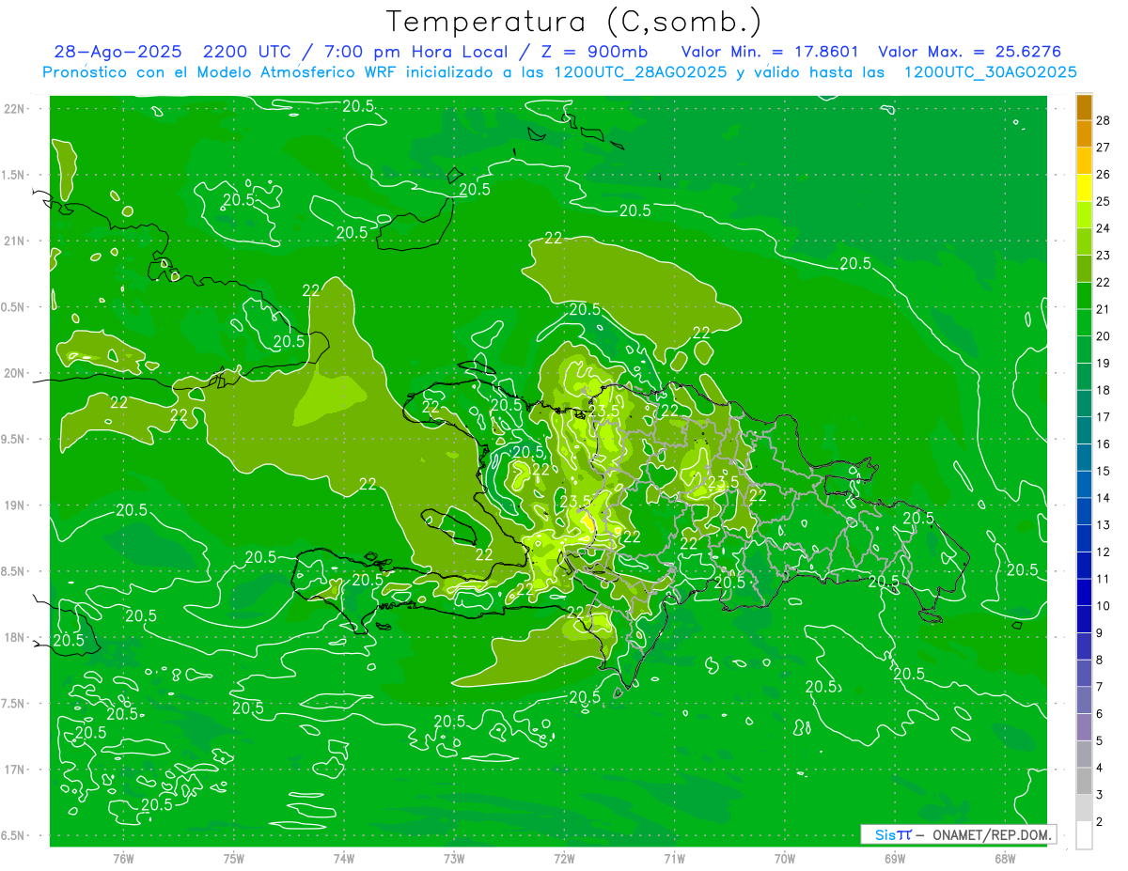Click the blue color bar segment between 12 and 13
The width and height of the screenshot is (1128, 871).
(x=1084, y=538)
